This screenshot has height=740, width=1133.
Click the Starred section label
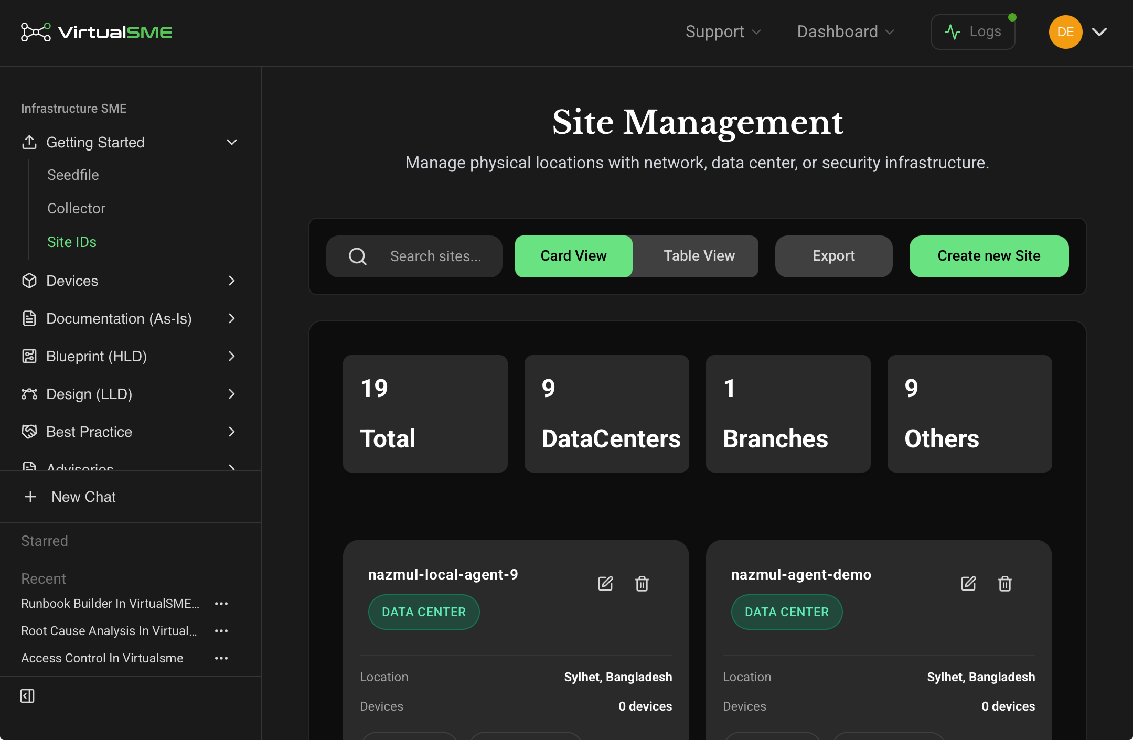point(45,541)
